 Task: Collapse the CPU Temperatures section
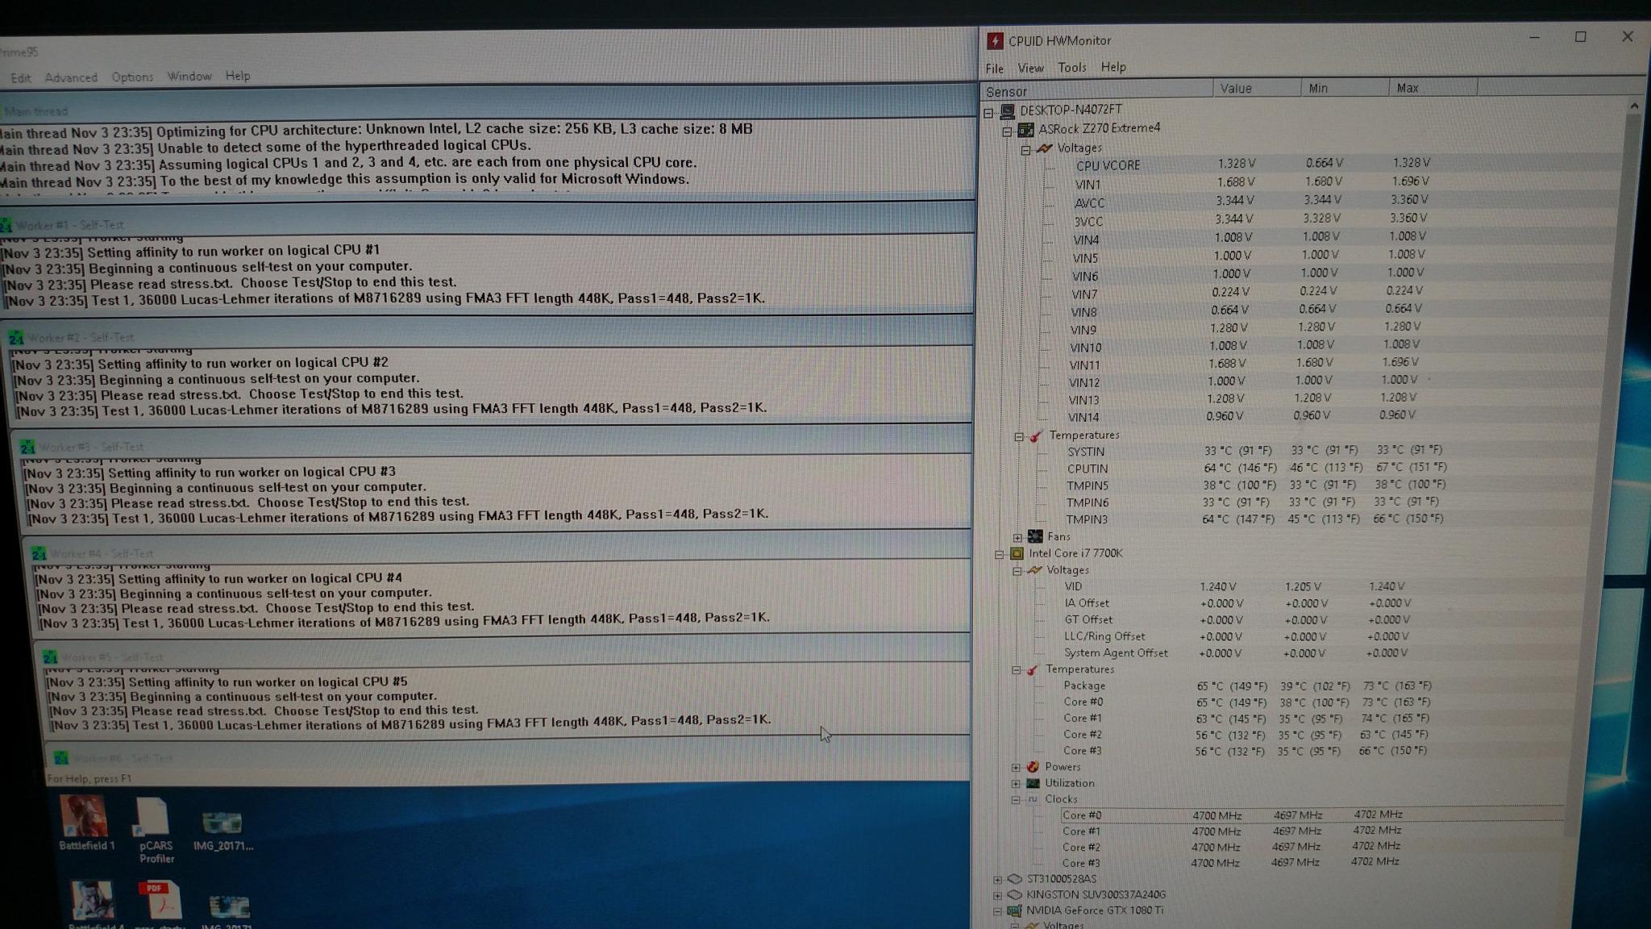(x=1016, y=670)
